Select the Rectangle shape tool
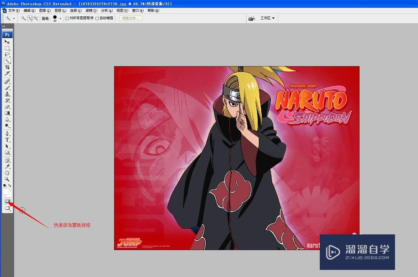Viewport: 418px width, 277px height. [7, 152]
